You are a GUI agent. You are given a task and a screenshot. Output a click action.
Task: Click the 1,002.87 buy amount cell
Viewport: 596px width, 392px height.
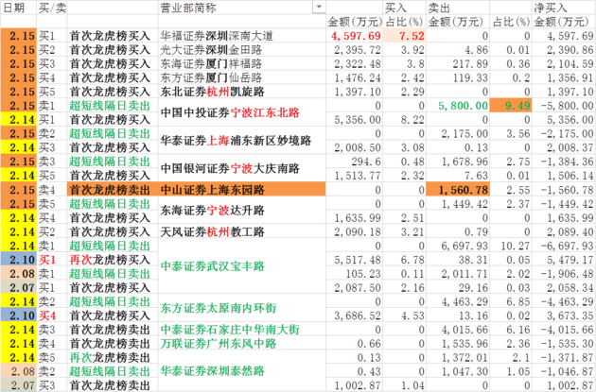[355, 385]
